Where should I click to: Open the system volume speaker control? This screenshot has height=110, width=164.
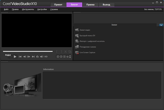click(x=42, y=57)
